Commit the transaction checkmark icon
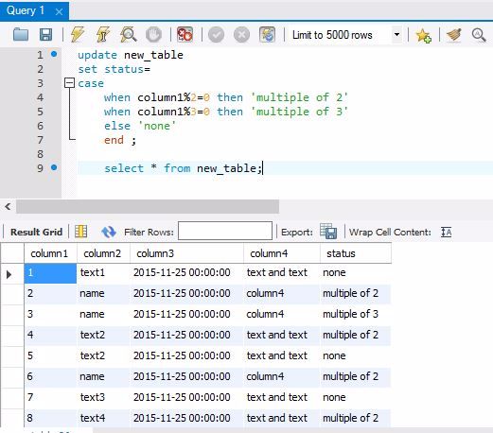 (x=217, y=34)
